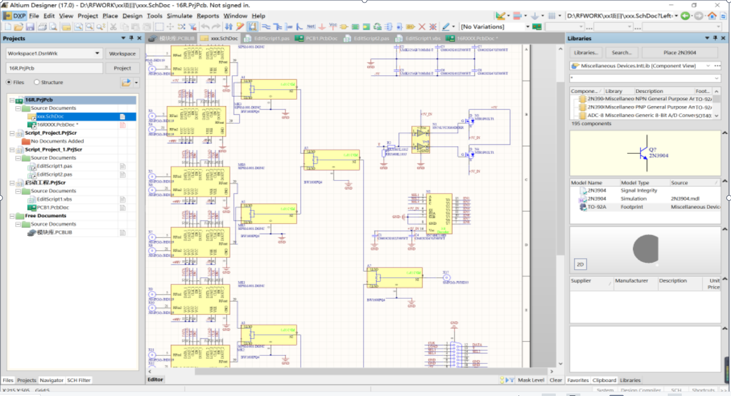Go to the Home page

(712, 16)
